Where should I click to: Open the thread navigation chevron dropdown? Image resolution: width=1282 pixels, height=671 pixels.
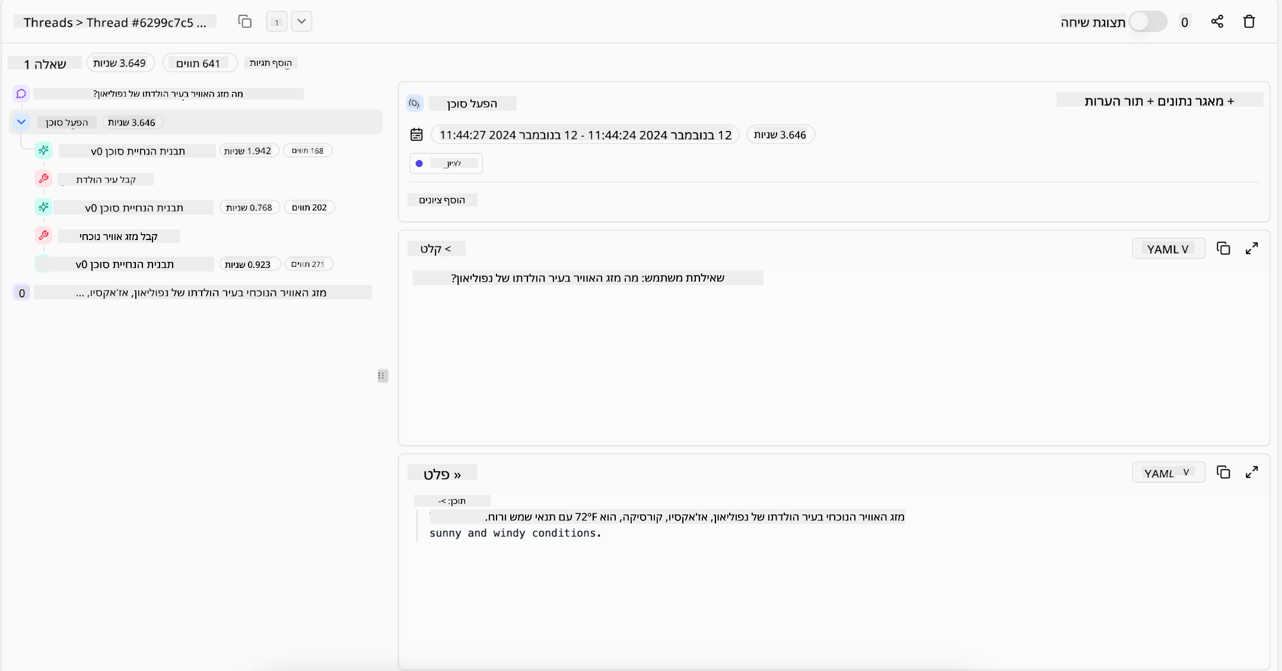tap(301, 22)
